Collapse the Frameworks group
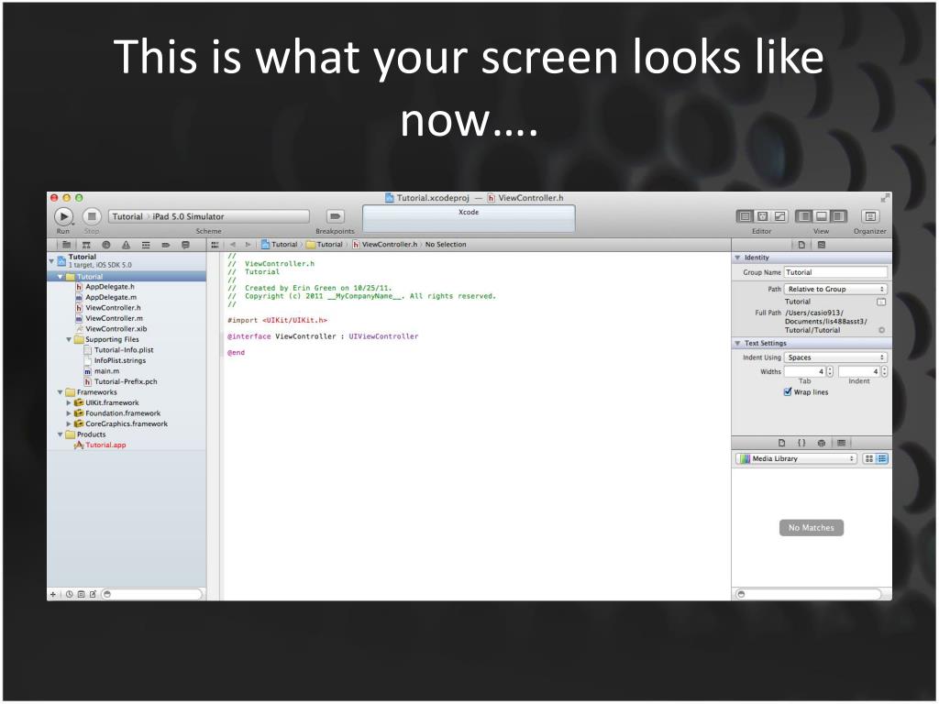The width and height of the screenshot is (939, 704). point(60,392)
